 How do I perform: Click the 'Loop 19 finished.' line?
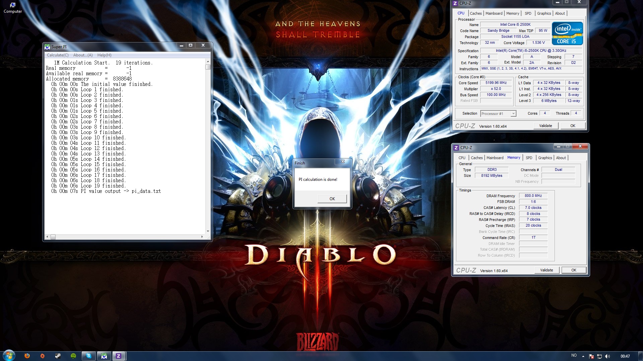click(89, 186)
